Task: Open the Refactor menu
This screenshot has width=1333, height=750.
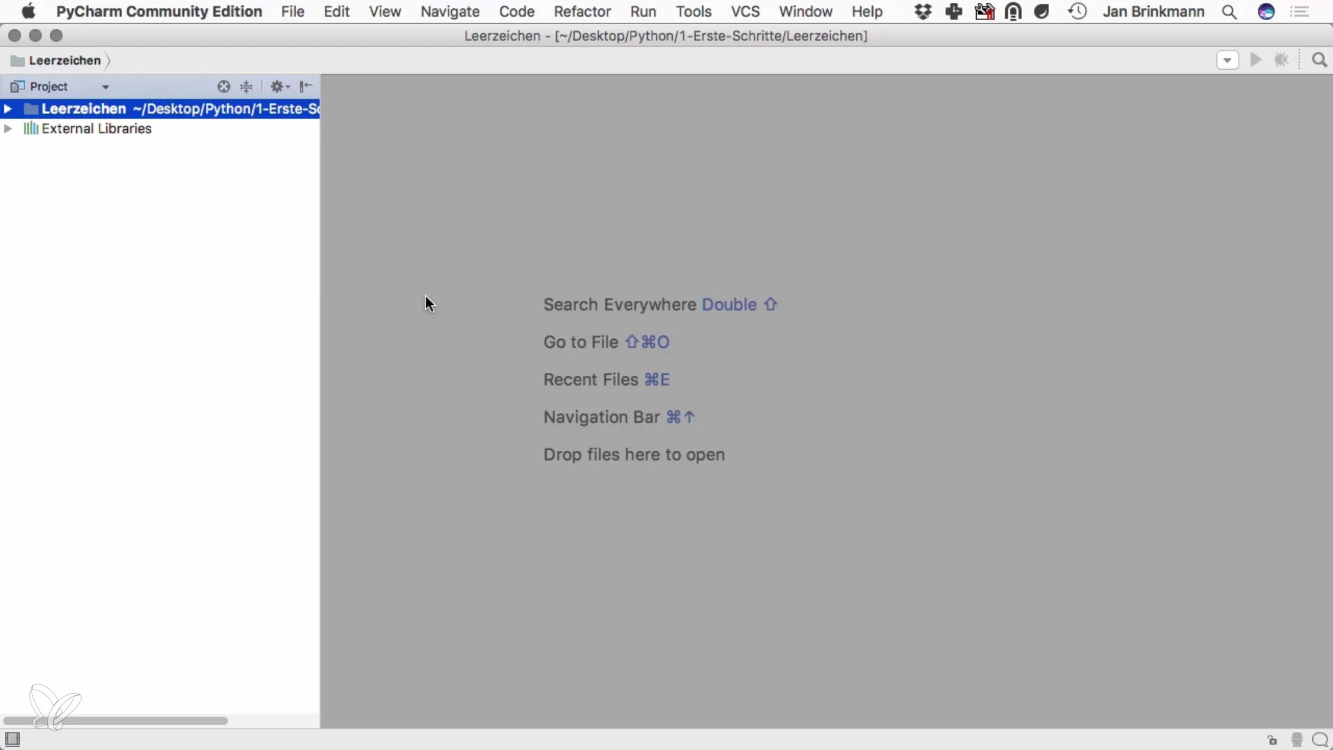Action: 582,12
